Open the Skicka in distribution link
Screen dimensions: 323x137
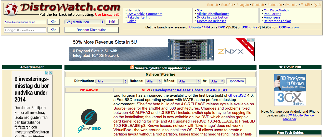click(x=212, y=18)
